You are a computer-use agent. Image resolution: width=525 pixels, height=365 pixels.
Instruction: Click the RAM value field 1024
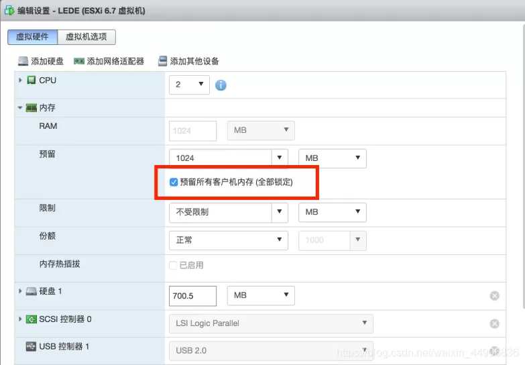click(x=192, y=131)
